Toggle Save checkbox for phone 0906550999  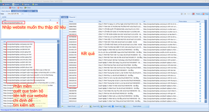tap(200, 24)
